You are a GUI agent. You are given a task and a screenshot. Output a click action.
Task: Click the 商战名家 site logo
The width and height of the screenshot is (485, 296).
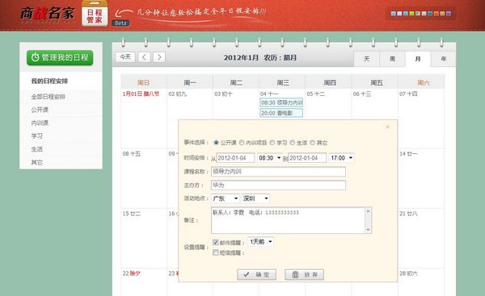[x=47, y=13]
